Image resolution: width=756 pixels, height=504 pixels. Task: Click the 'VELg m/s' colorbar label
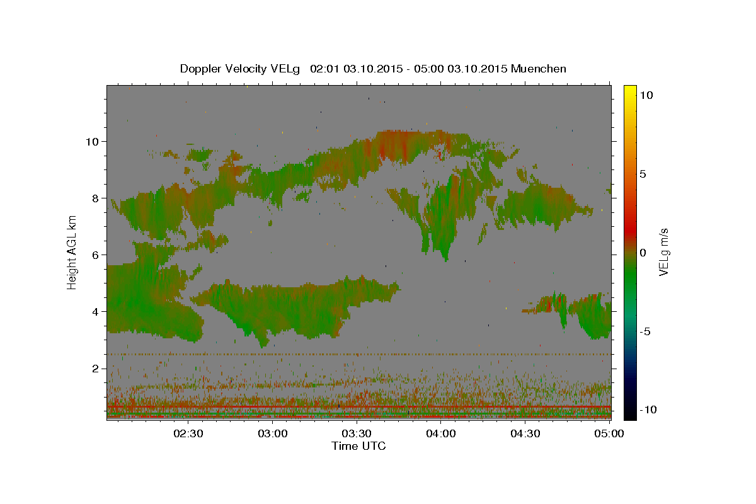click(x=663, y=253)
